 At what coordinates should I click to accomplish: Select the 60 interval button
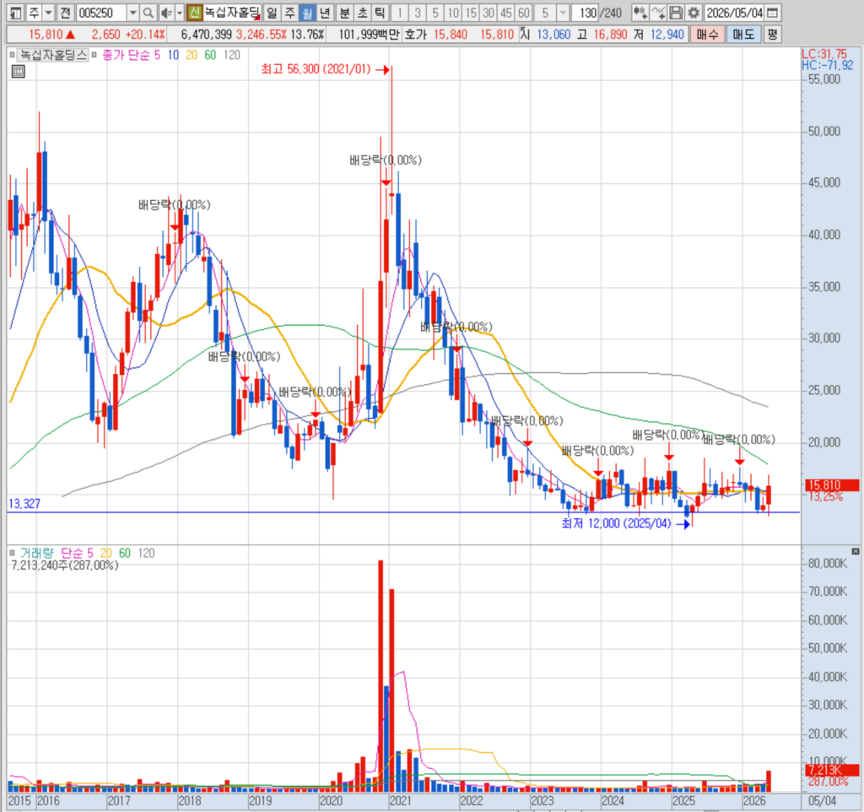tap(523, 13)
